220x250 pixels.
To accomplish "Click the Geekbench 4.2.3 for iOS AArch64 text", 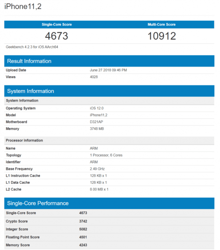I will point(32,47).
